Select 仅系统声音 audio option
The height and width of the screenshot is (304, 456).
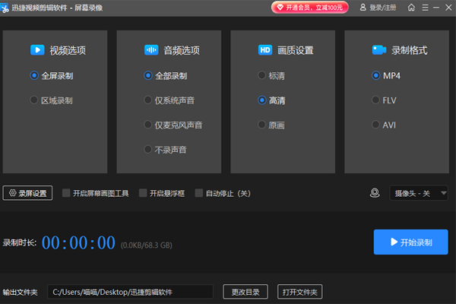169,100
